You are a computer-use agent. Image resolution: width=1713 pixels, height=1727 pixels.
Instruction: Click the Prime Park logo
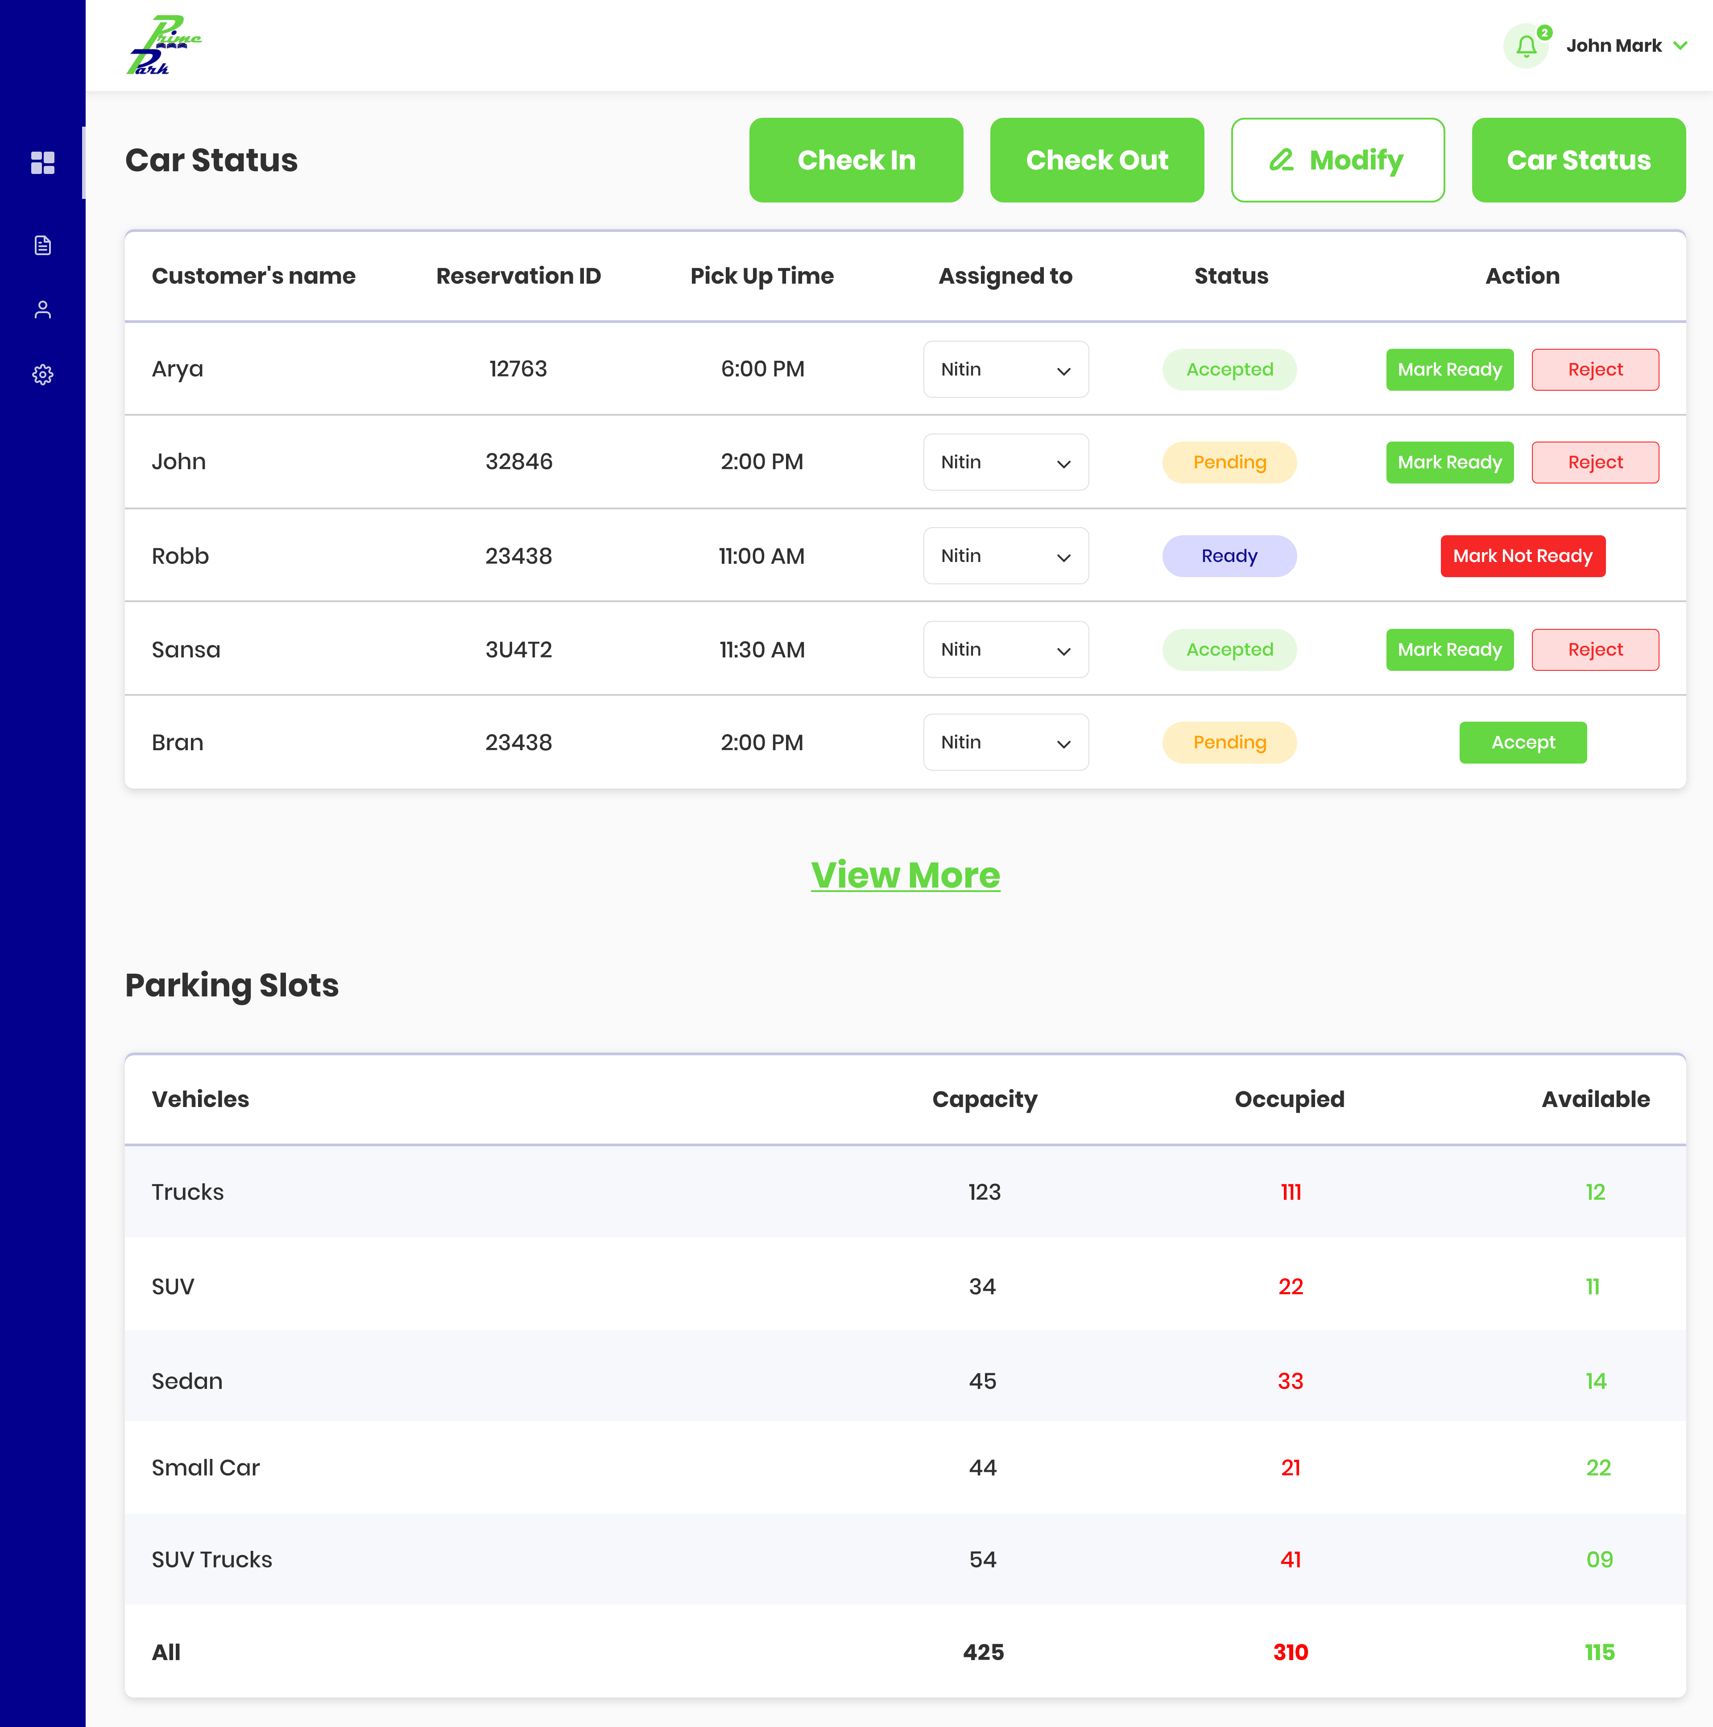[x=166, y=45]
